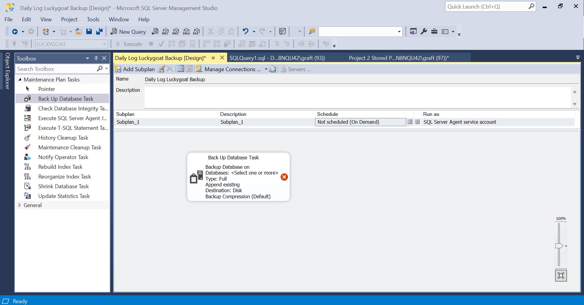The height and width of the screenshot is (305, 584).
Task: Toggle pin on Daily Log Luckygoat Backup tab
Action: 213,58
